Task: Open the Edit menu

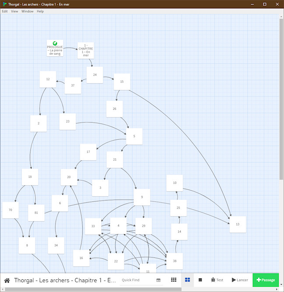Action: (5, 11)
